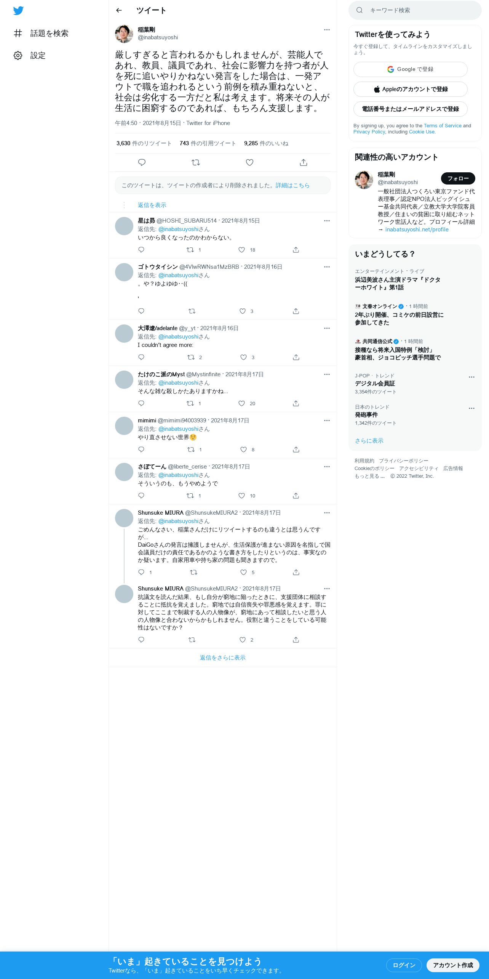Open more menu on mimimi's reply
Viewport: 489px width, 979px height.
pos(327,420)
